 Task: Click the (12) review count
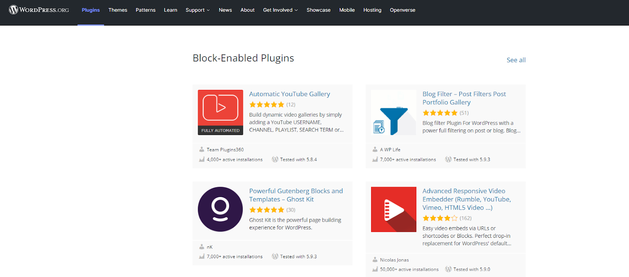pyautogui.click(x=291, y=104)
